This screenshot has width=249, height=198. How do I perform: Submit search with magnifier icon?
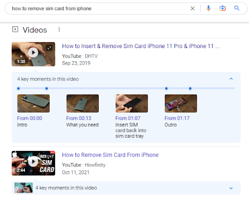237,8
